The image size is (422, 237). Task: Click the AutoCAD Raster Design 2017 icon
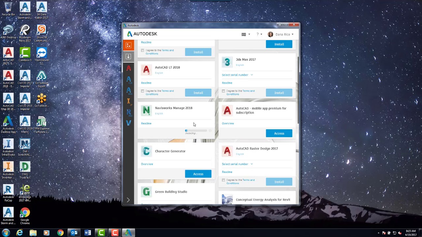tap(227, 151)
